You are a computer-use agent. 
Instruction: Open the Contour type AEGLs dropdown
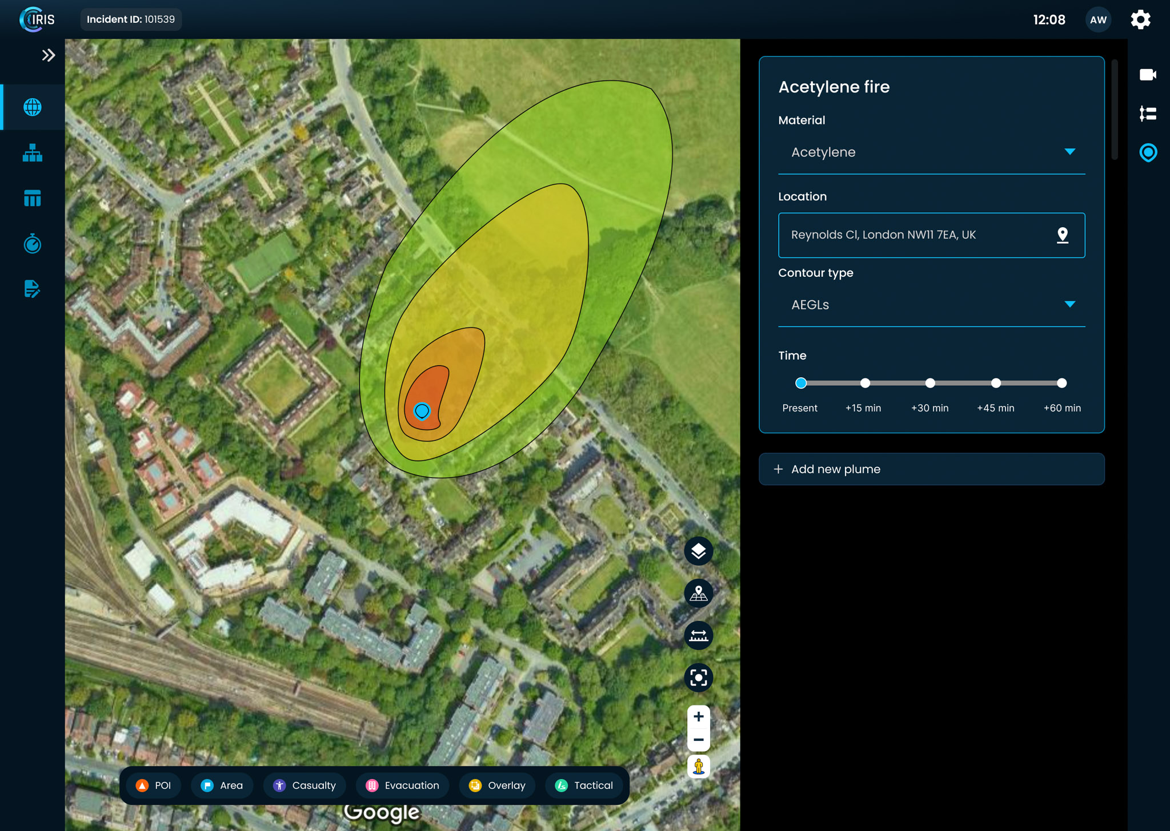(931, 305)
